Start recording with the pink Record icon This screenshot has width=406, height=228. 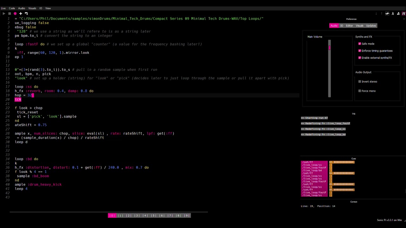tap(15, 14)
